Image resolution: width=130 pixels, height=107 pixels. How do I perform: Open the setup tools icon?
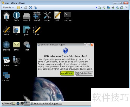[47, 16]
